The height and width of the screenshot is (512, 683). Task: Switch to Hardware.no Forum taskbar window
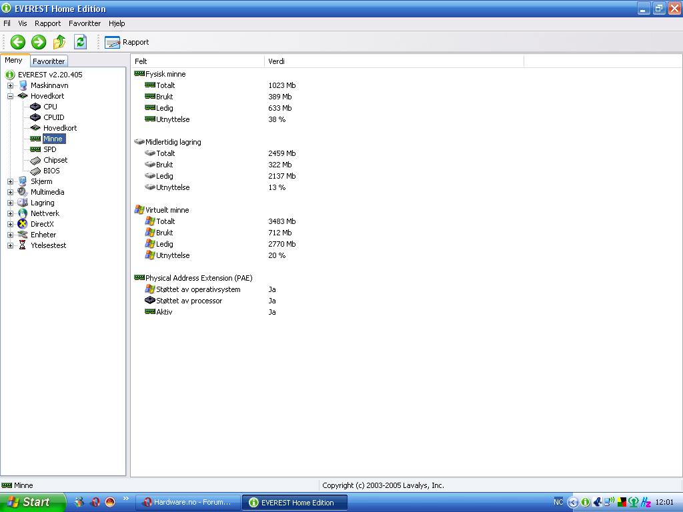[x=189, y=503]
